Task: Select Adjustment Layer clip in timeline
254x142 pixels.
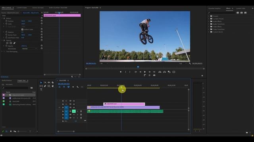Action: click(x=124, y=104)
